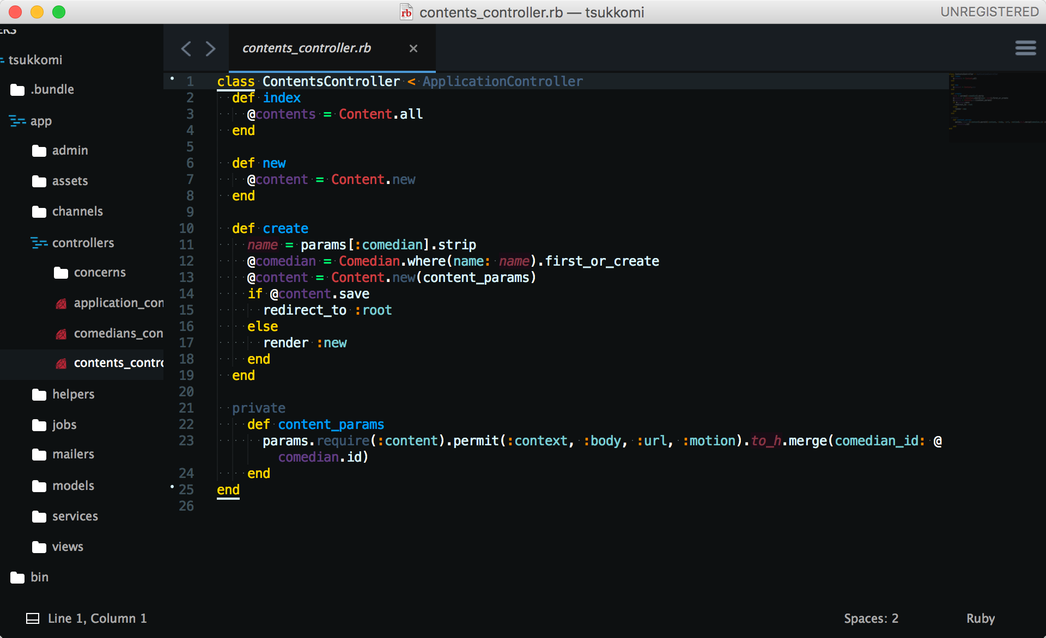Click the minimap preview area
Viewport: 1046px width, 638px height.
[997, 106]
